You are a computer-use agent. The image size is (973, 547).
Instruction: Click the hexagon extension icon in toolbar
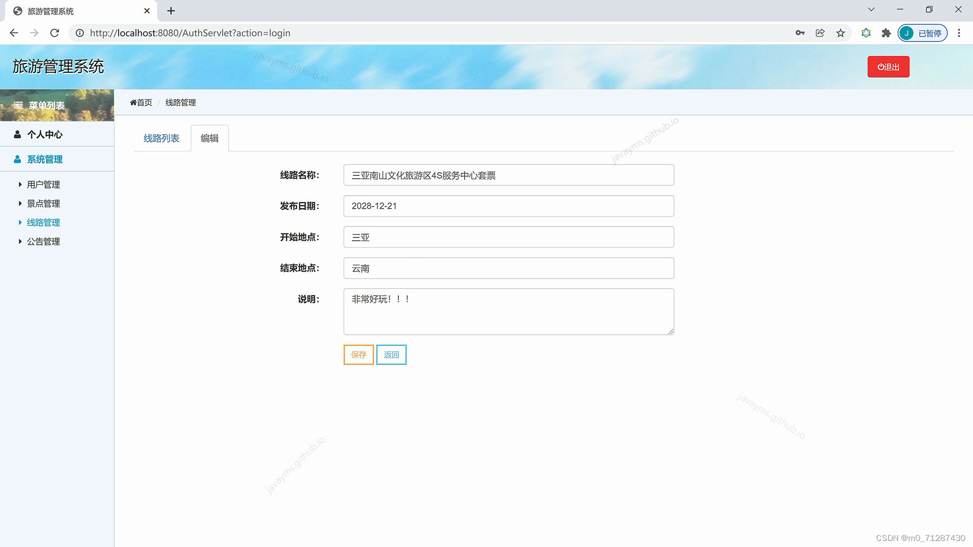tap(866, 33)
